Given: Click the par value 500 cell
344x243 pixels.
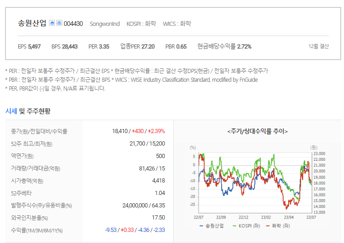Looking at the screenshot, I should pyautogui.click(x=160, y=156).
